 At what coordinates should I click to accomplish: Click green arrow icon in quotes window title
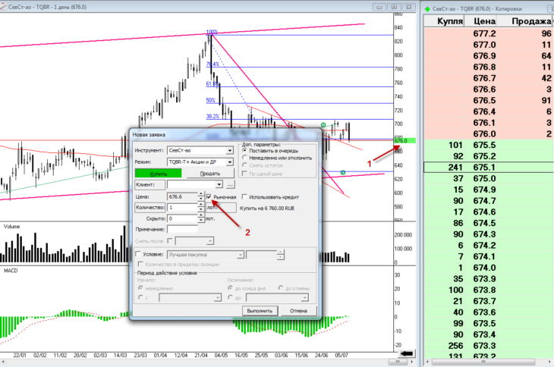(427, 8)
